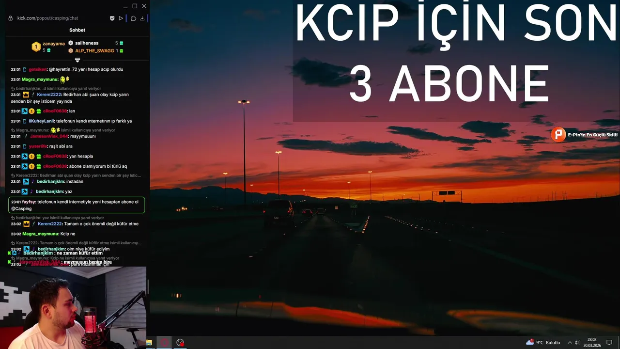620x349 pixels.
Task: Open the red circular recording app in taskbar
Action: (x=164, y=343)
